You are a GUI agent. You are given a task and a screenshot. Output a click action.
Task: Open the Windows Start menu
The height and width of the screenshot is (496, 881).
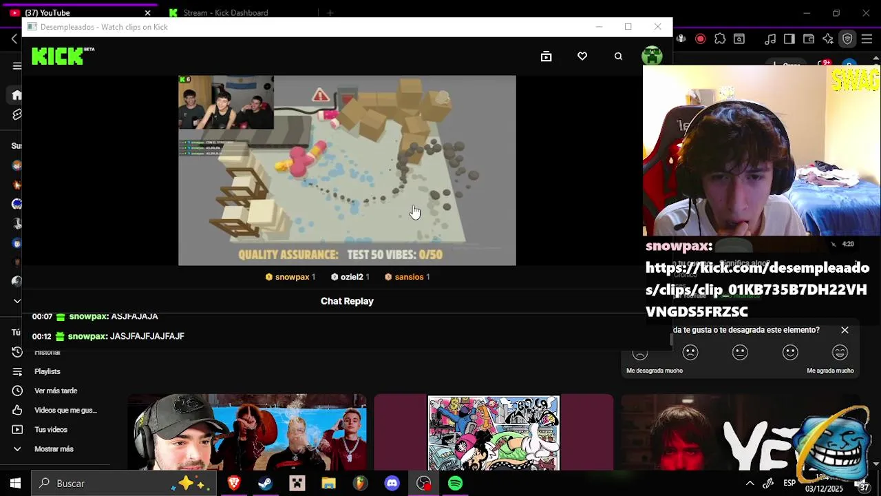pos(15,484)
